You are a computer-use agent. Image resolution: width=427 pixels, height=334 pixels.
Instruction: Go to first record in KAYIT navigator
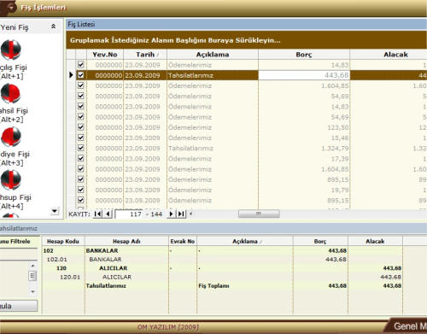coord(97,214)
